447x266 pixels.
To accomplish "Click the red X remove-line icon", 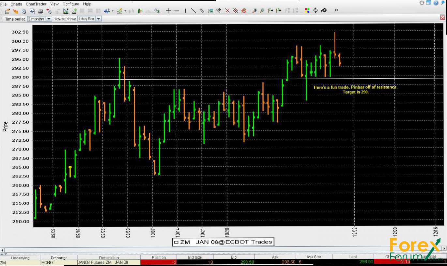I will pyautogui.click(x=227, y=11).
